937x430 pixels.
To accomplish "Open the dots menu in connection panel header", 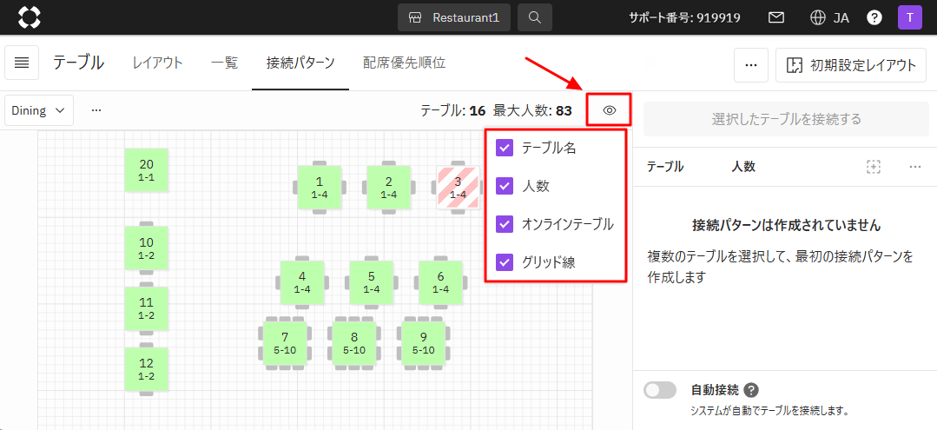I will [x=915, y=167].
